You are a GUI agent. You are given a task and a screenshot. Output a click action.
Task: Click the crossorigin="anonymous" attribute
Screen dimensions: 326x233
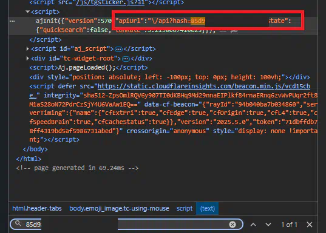[x=168, y=131]
